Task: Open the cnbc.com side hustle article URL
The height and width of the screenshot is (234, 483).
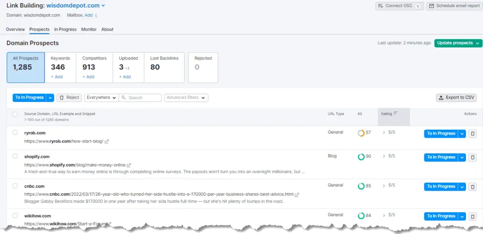Action: [159, 194]
